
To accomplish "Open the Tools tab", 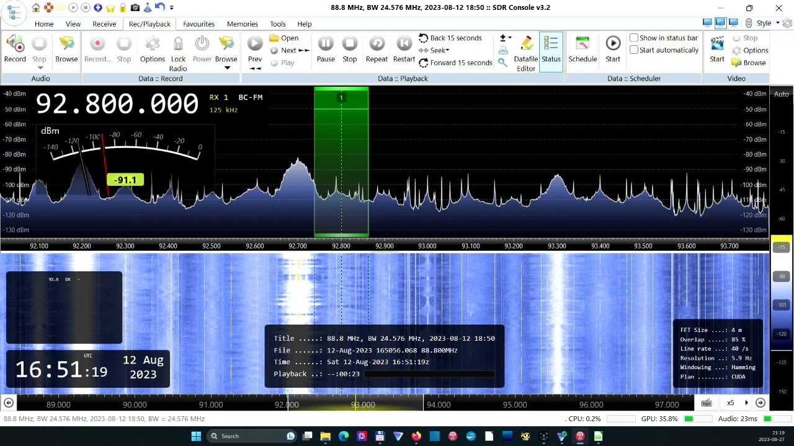I will click(x=278, y=24).
